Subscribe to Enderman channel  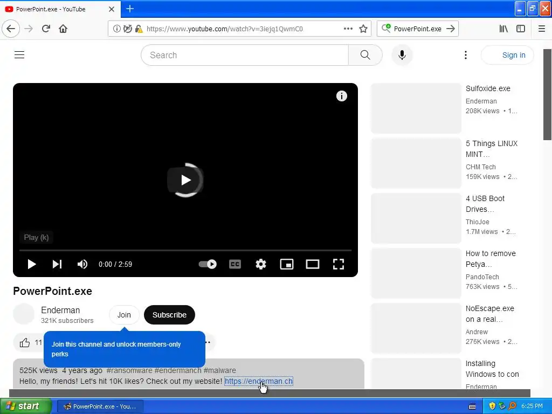tap(169, 315)
